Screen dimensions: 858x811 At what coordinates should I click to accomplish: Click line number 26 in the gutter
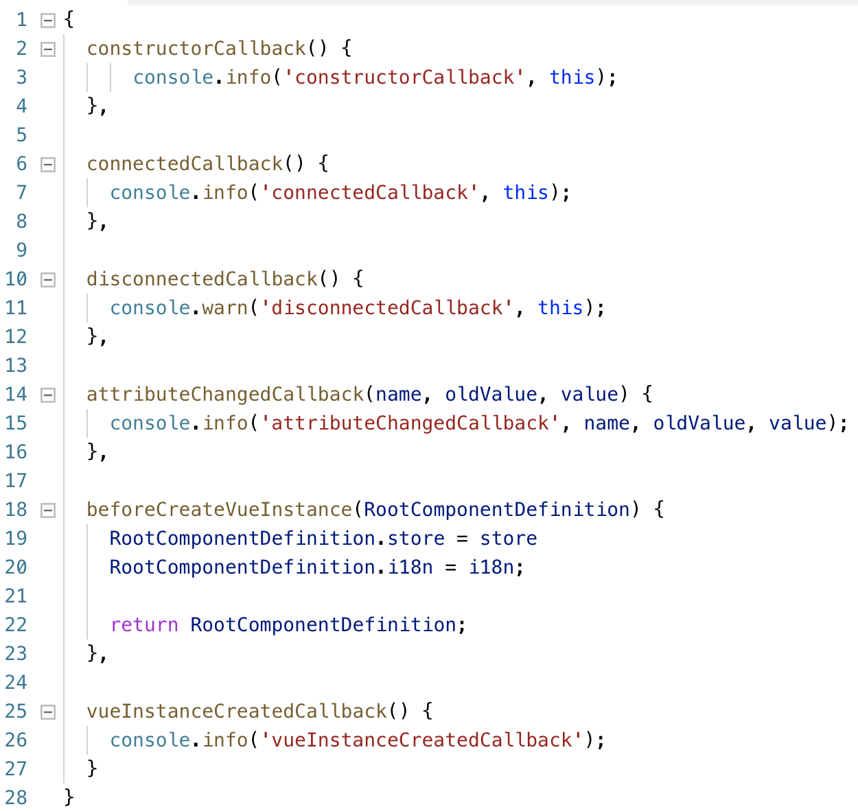pos(16,740)
